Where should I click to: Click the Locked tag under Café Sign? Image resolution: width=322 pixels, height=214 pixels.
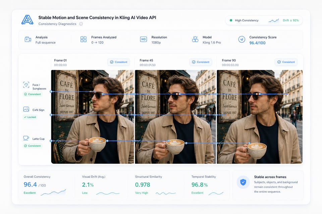[30, 117]
